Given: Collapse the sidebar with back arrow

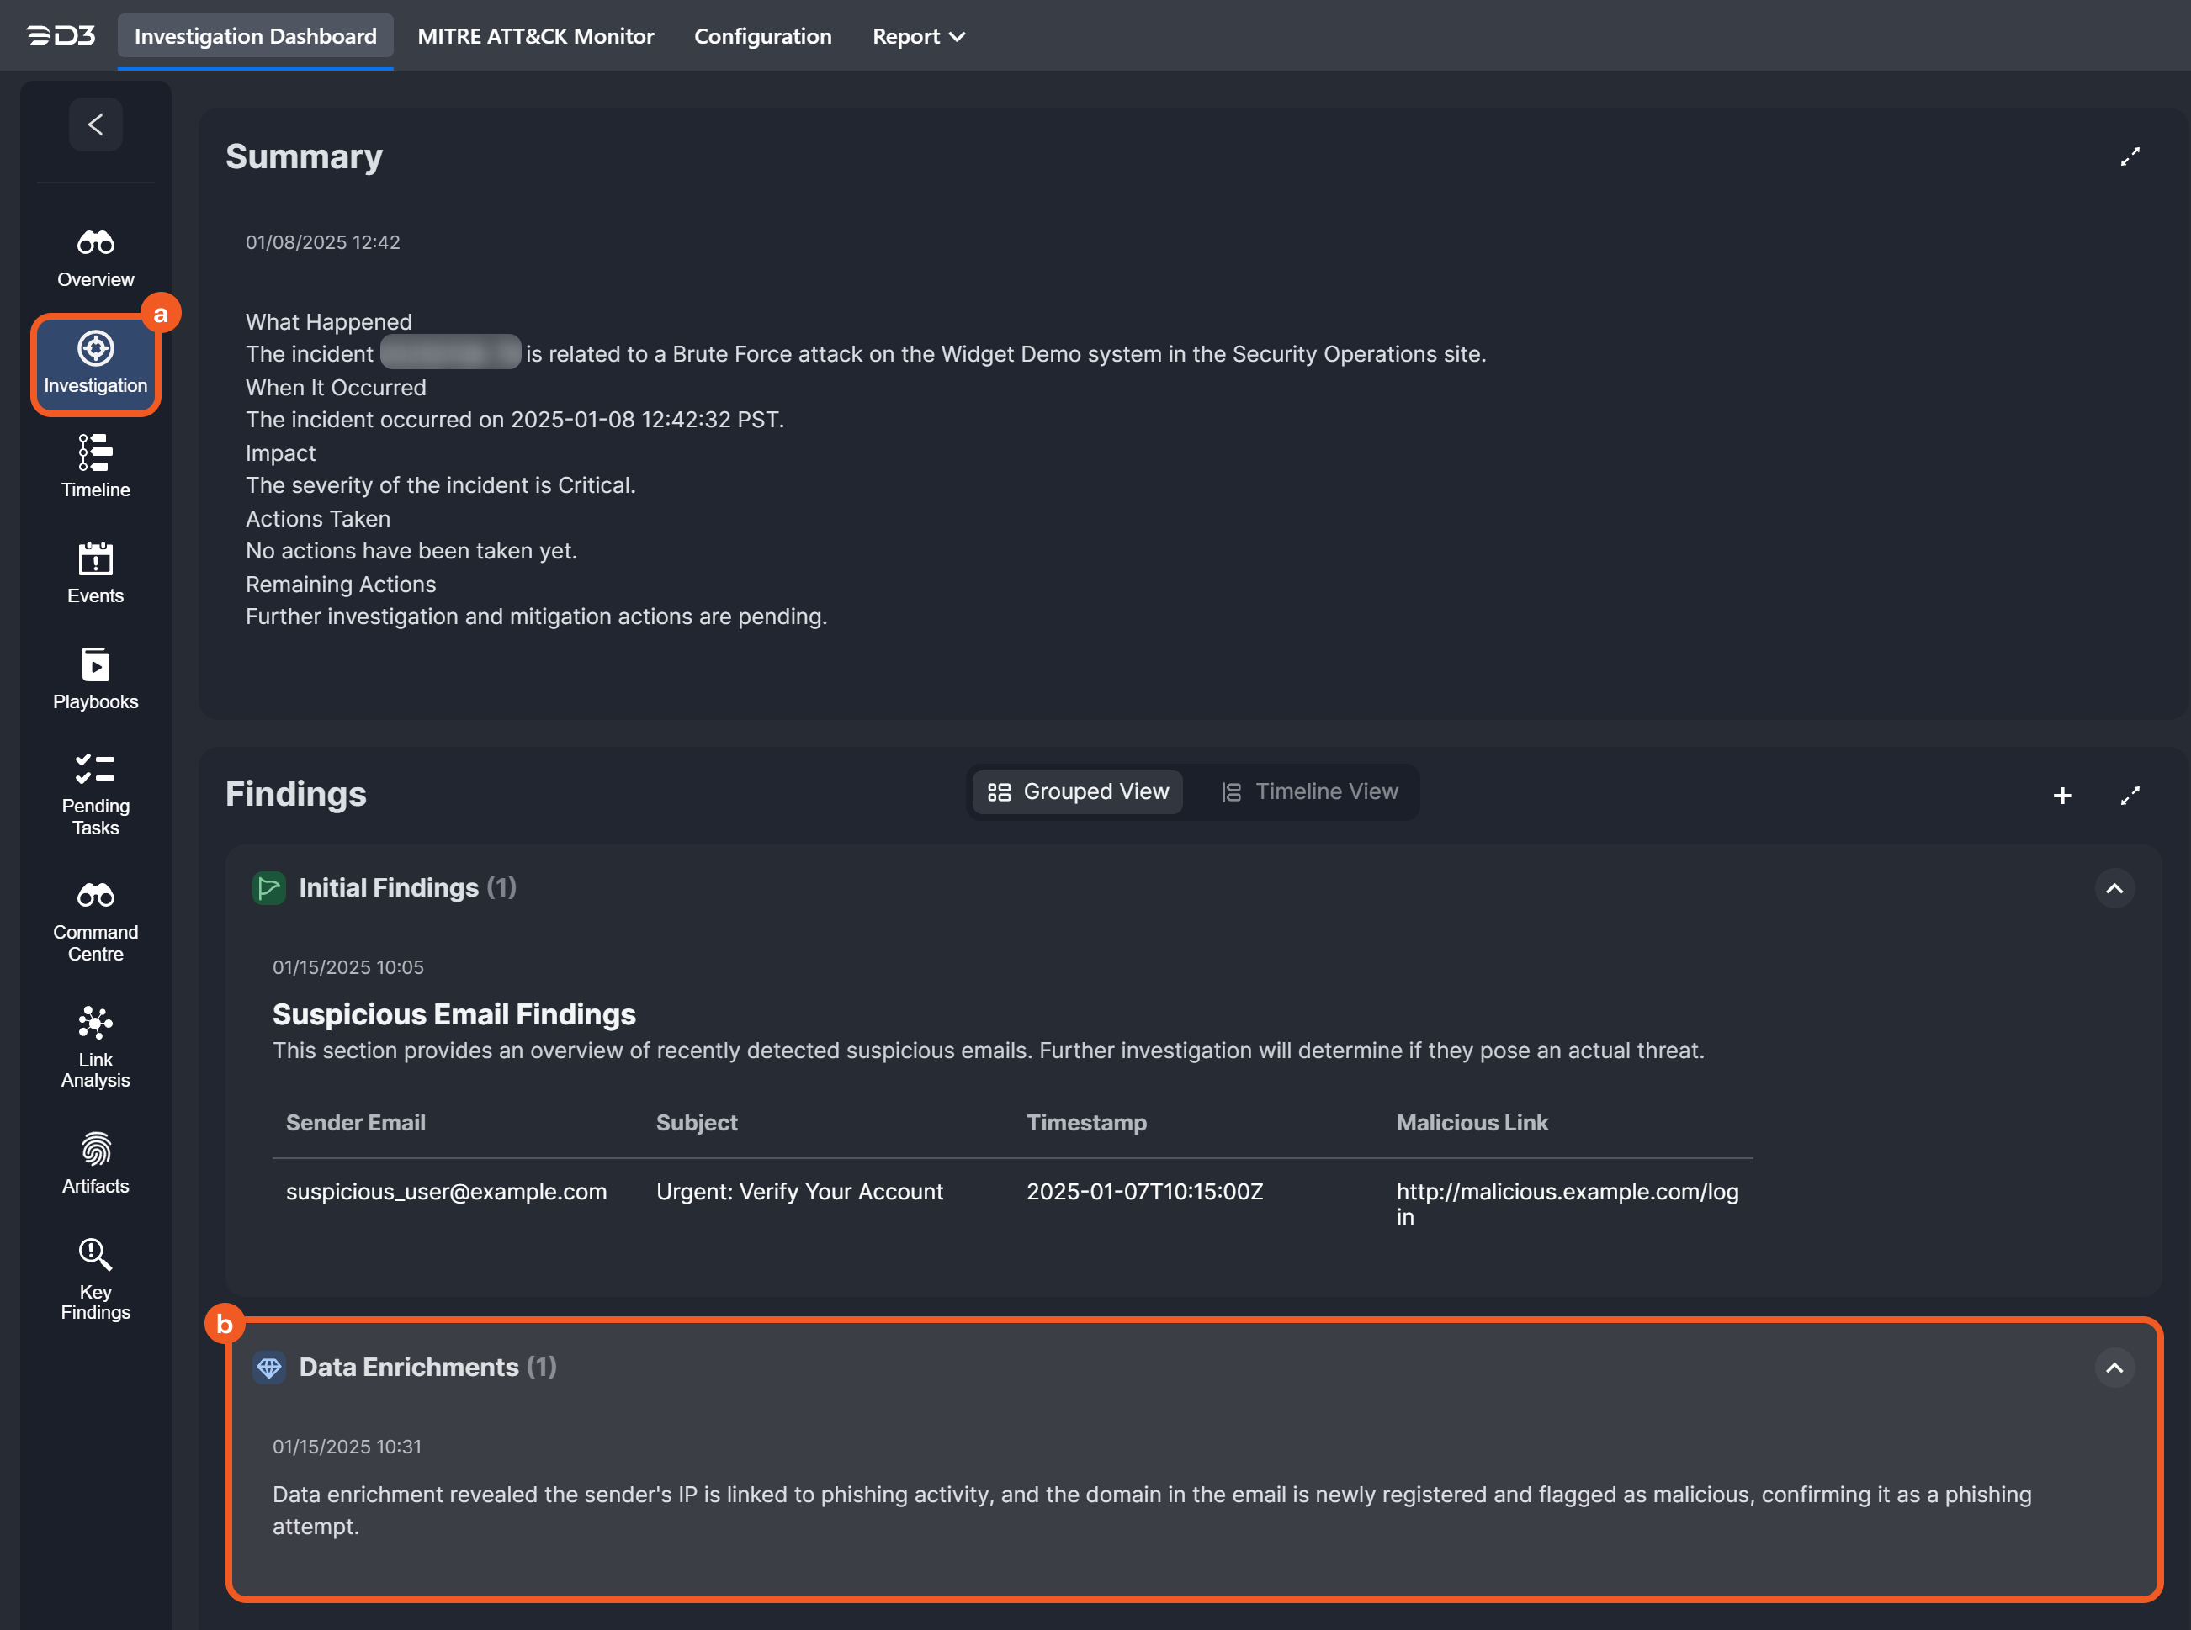Looking at the screenshot, I should tap(96, 125).
